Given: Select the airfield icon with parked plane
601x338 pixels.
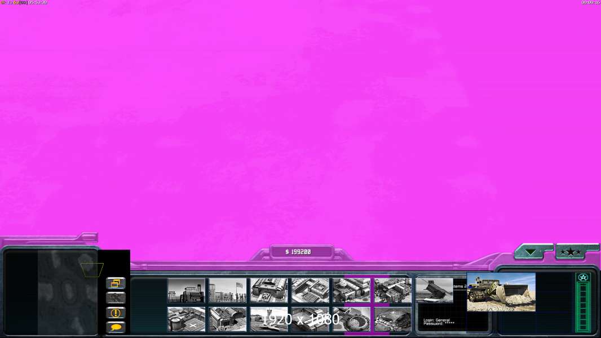Looking at the screenshot, I should [x=269, y=319].
